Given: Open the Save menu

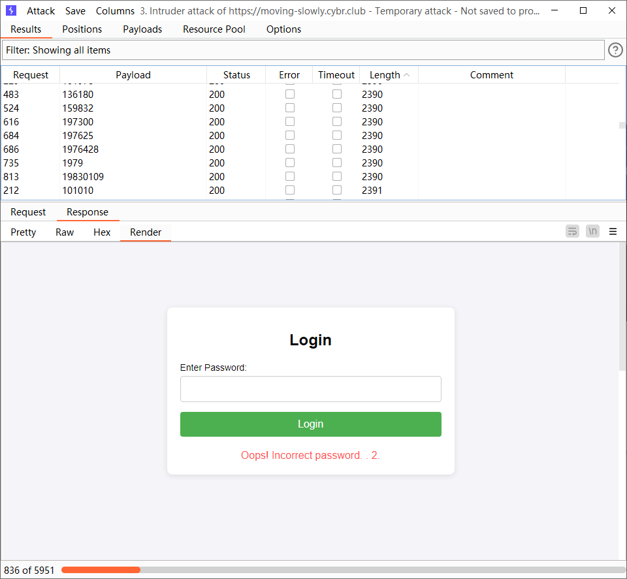Looking at the screenshot, I should (75, 11).
